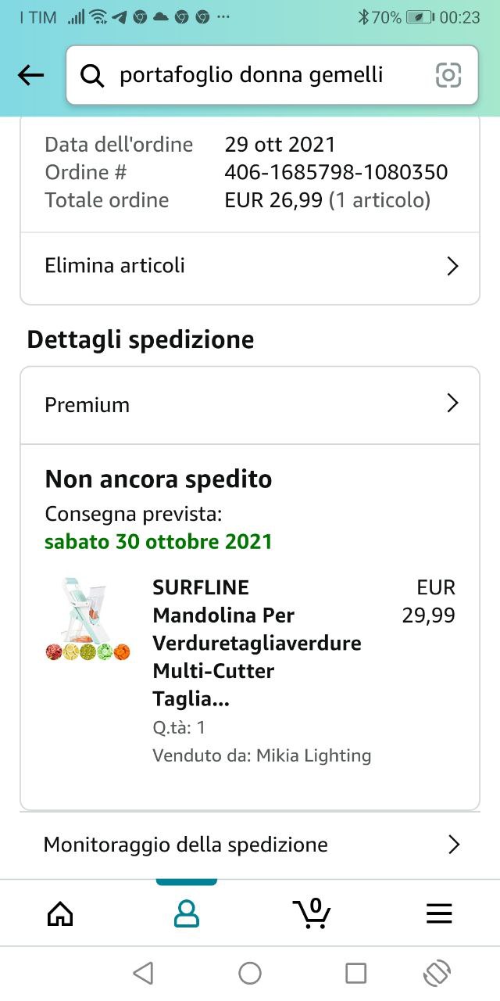This screenshot has height=1001, width=500.
Task: Open Elimina articoli row
Action: pos(250,266)
